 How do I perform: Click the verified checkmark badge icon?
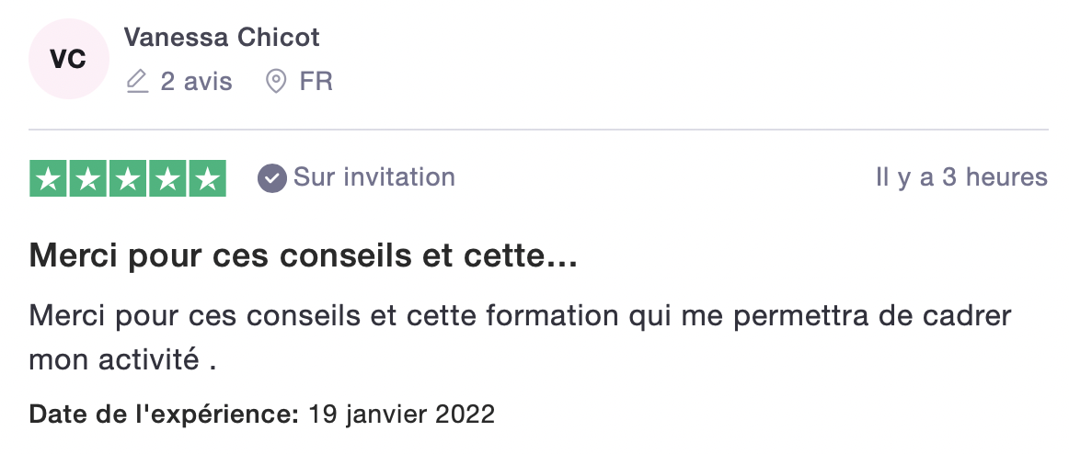pyautogui.click(x=271, y=177)
